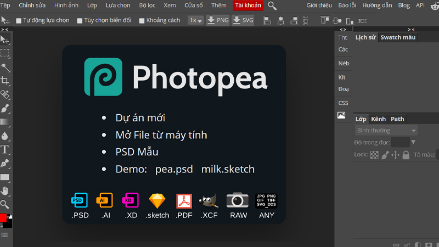Activate the Crop tool

coord(4,81)
